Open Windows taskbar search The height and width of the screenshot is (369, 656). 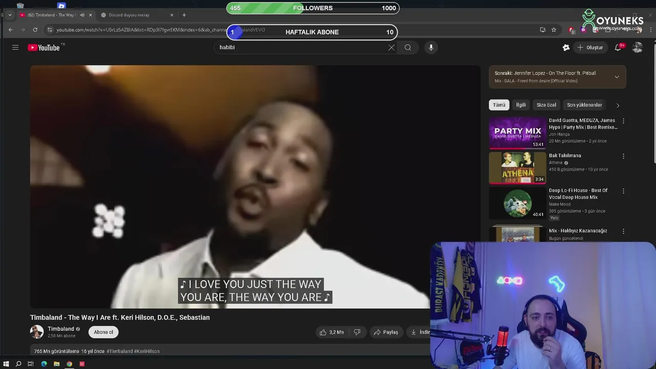(18, 364)
